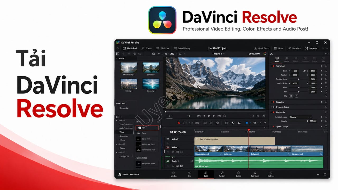
Task: Toggle the Cropping section switch
Action: click(273, 102)
